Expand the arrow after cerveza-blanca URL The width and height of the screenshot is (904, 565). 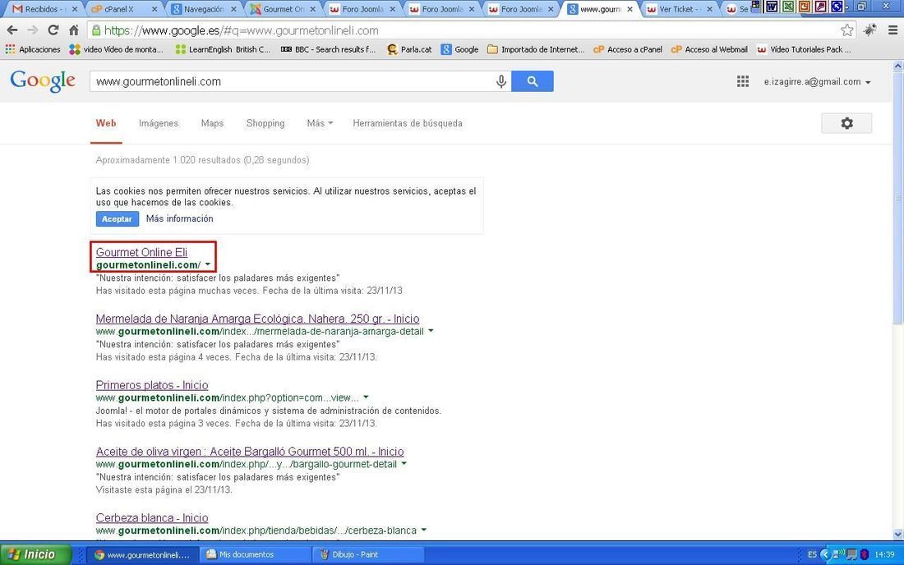tap(423, 530)
